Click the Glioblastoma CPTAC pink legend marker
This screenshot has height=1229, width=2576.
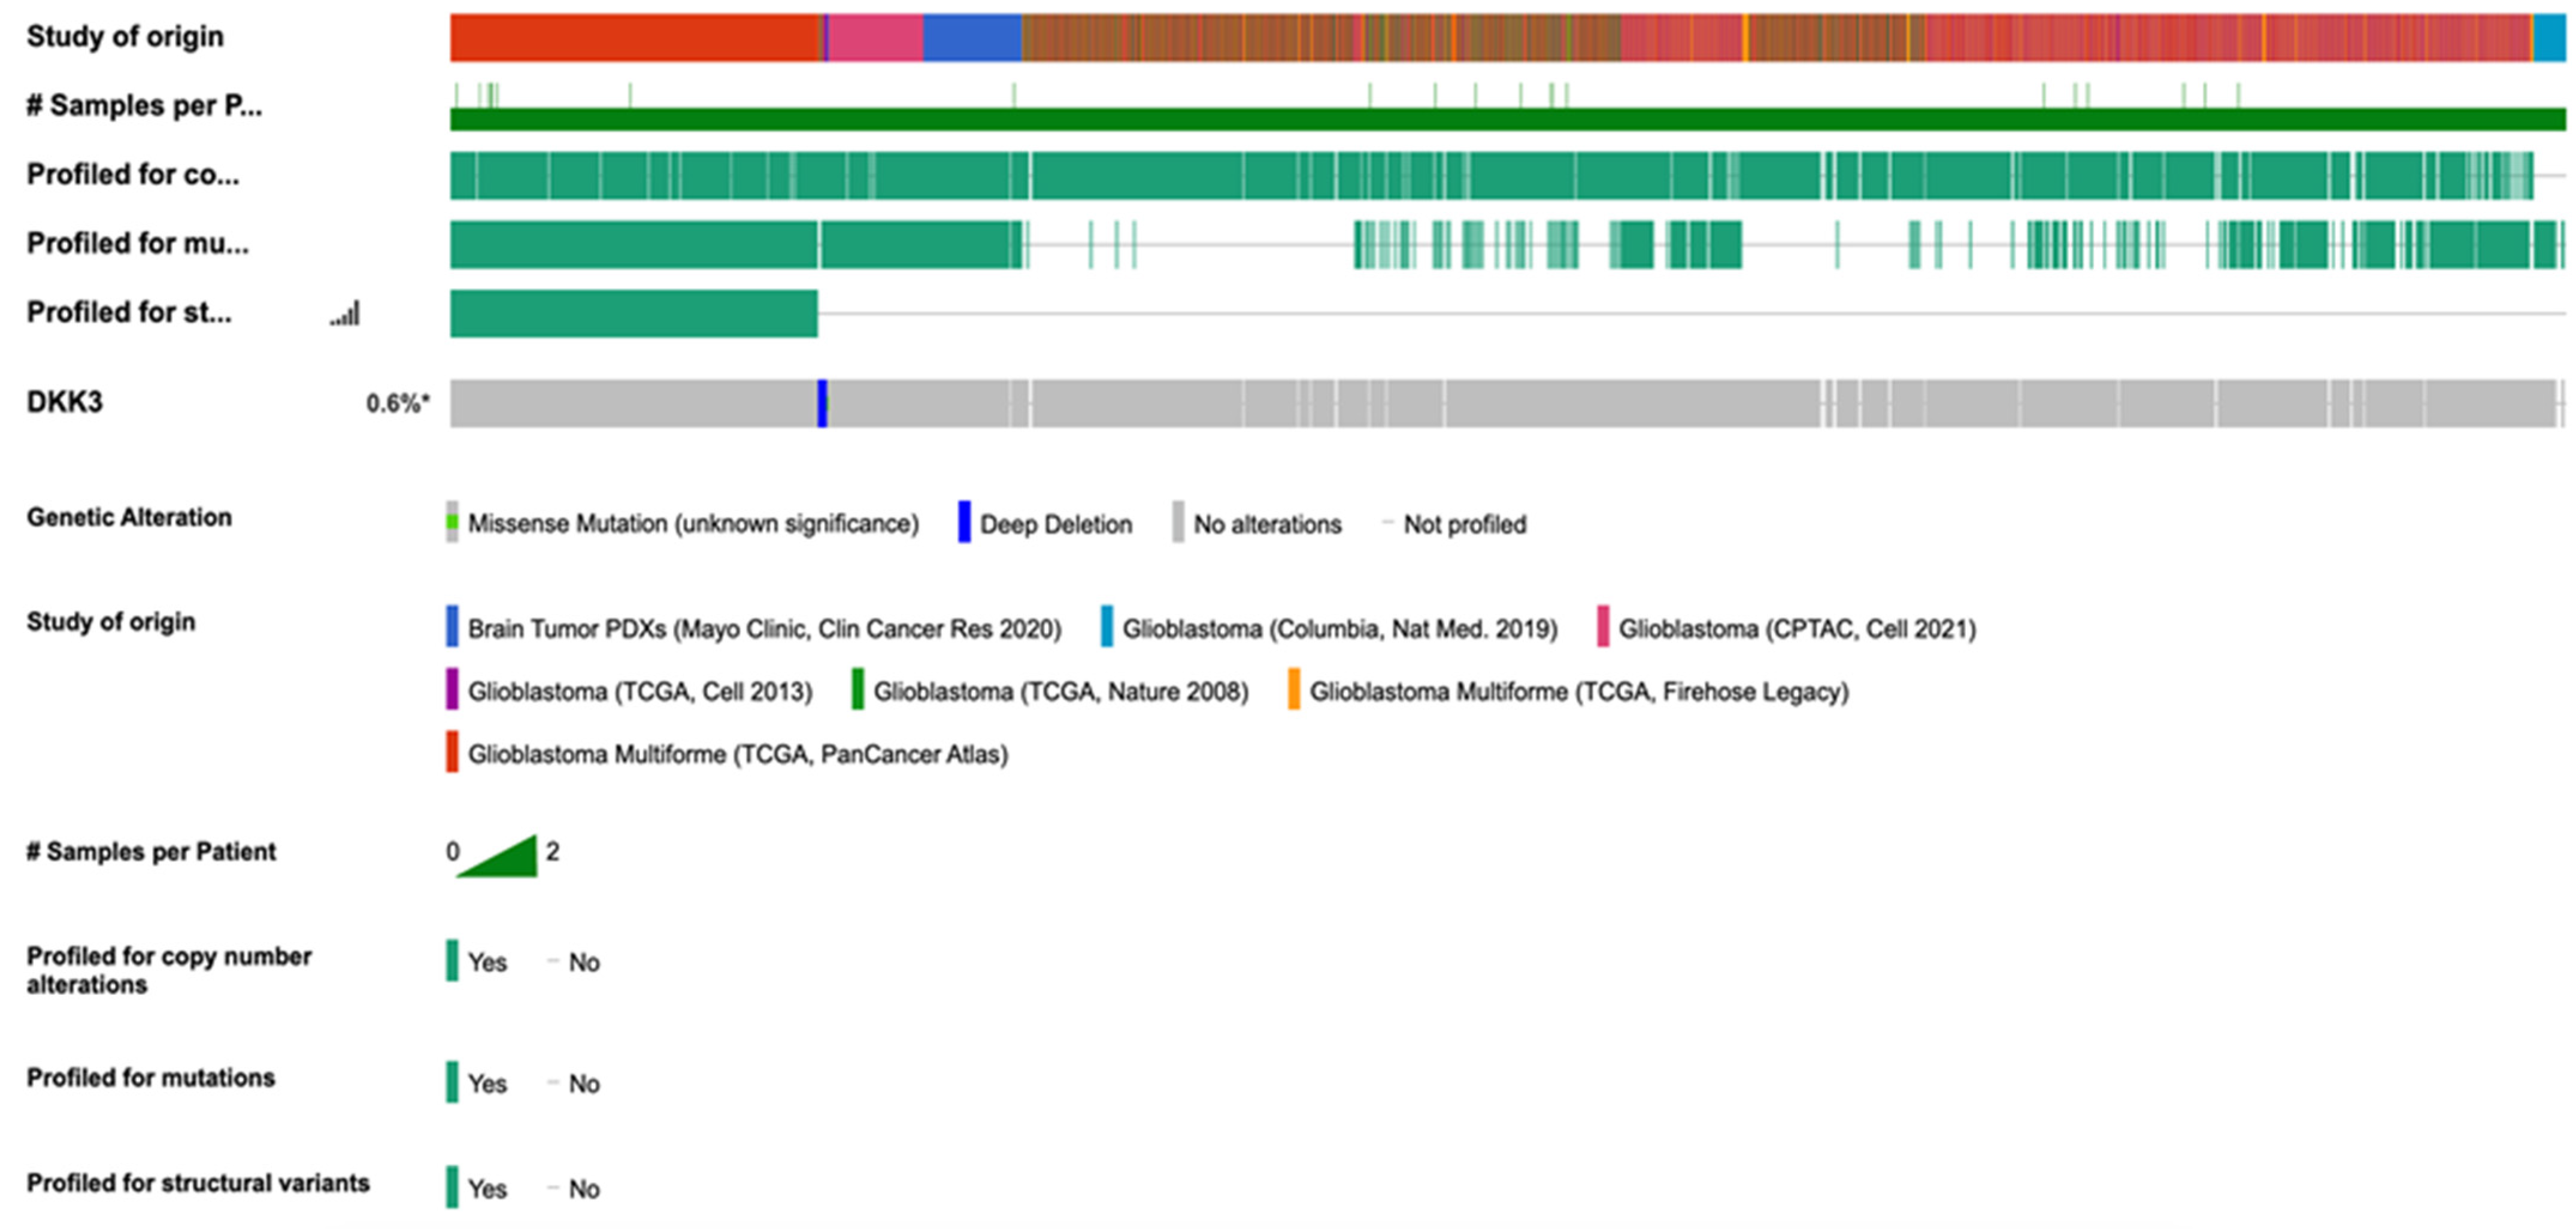(1603, 627)
